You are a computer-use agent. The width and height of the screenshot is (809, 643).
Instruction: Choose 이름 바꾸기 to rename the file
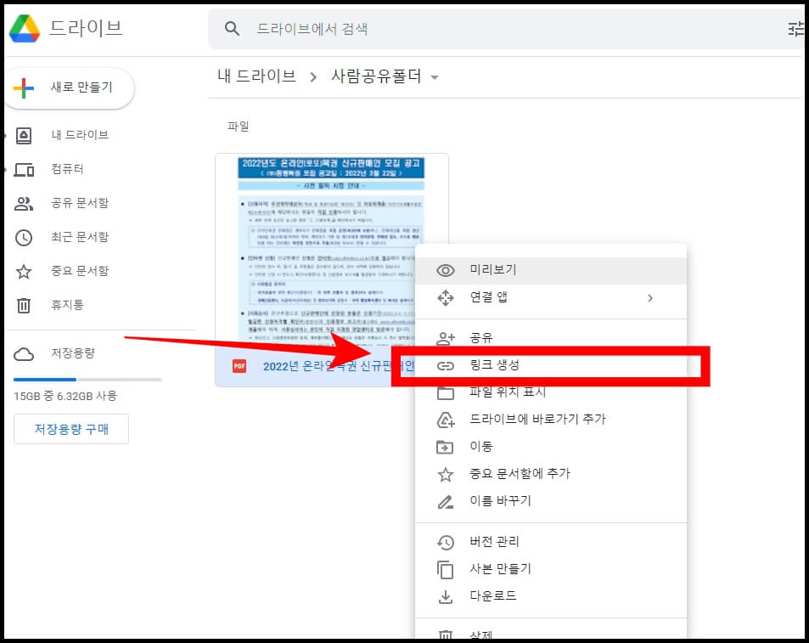point(499,501)
